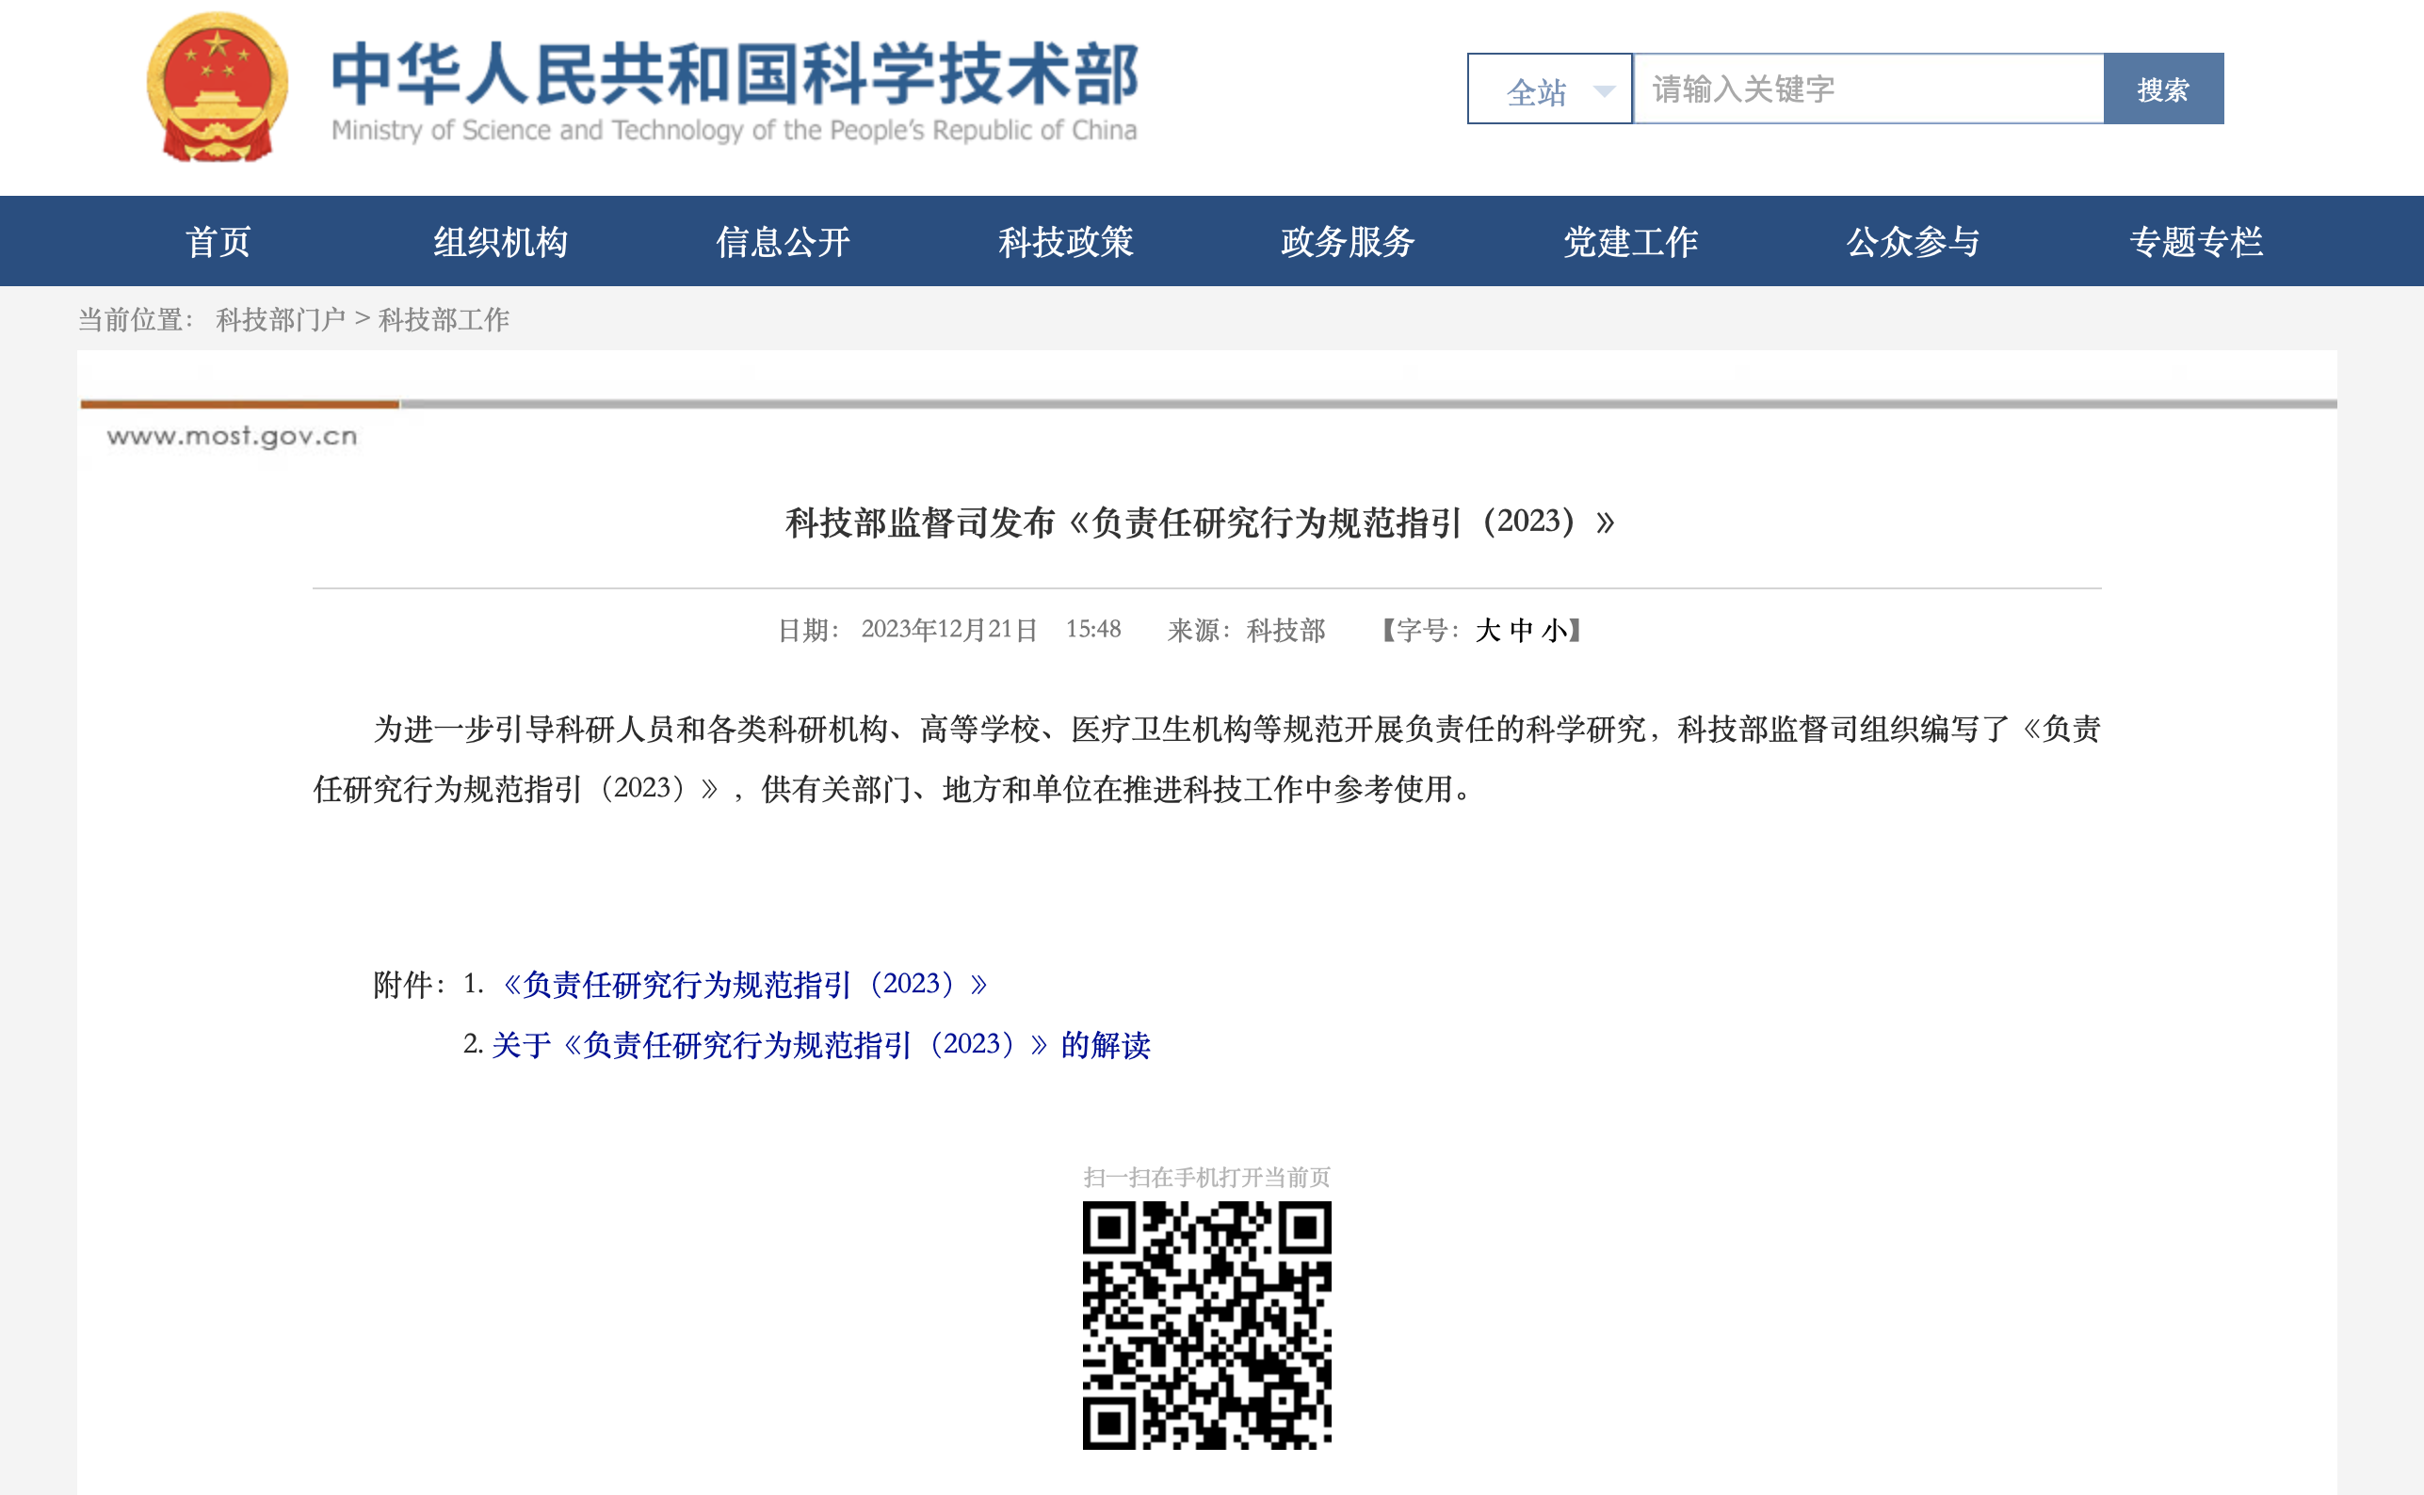Set font size to 中
2424x1495 pixels.
[1520, 630]
